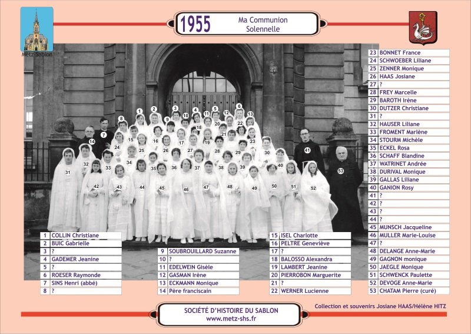
Task: Click photo marker number 14 in photo
Action: click(x=92, y=141)
